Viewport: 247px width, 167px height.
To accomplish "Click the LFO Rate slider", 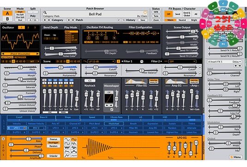I will [x=26, y=139].
